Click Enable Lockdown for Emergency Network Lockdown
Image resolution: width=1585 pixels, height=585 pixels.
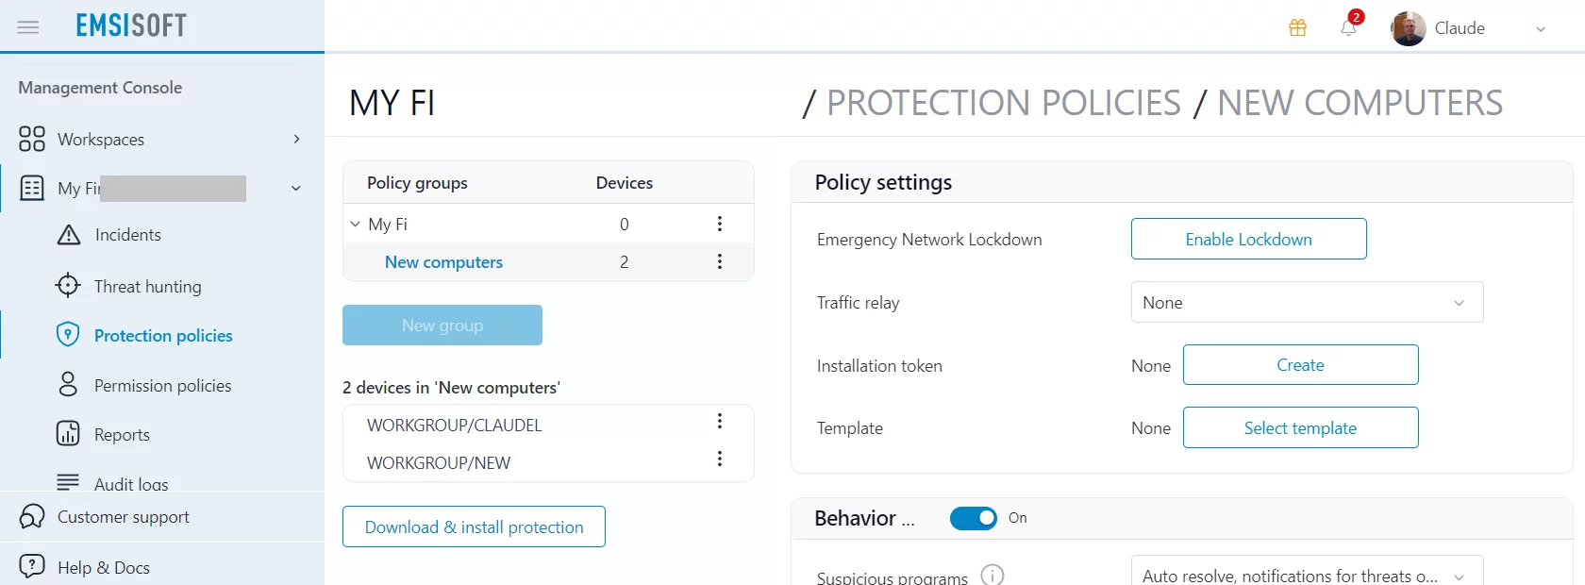coord(1247,239)
